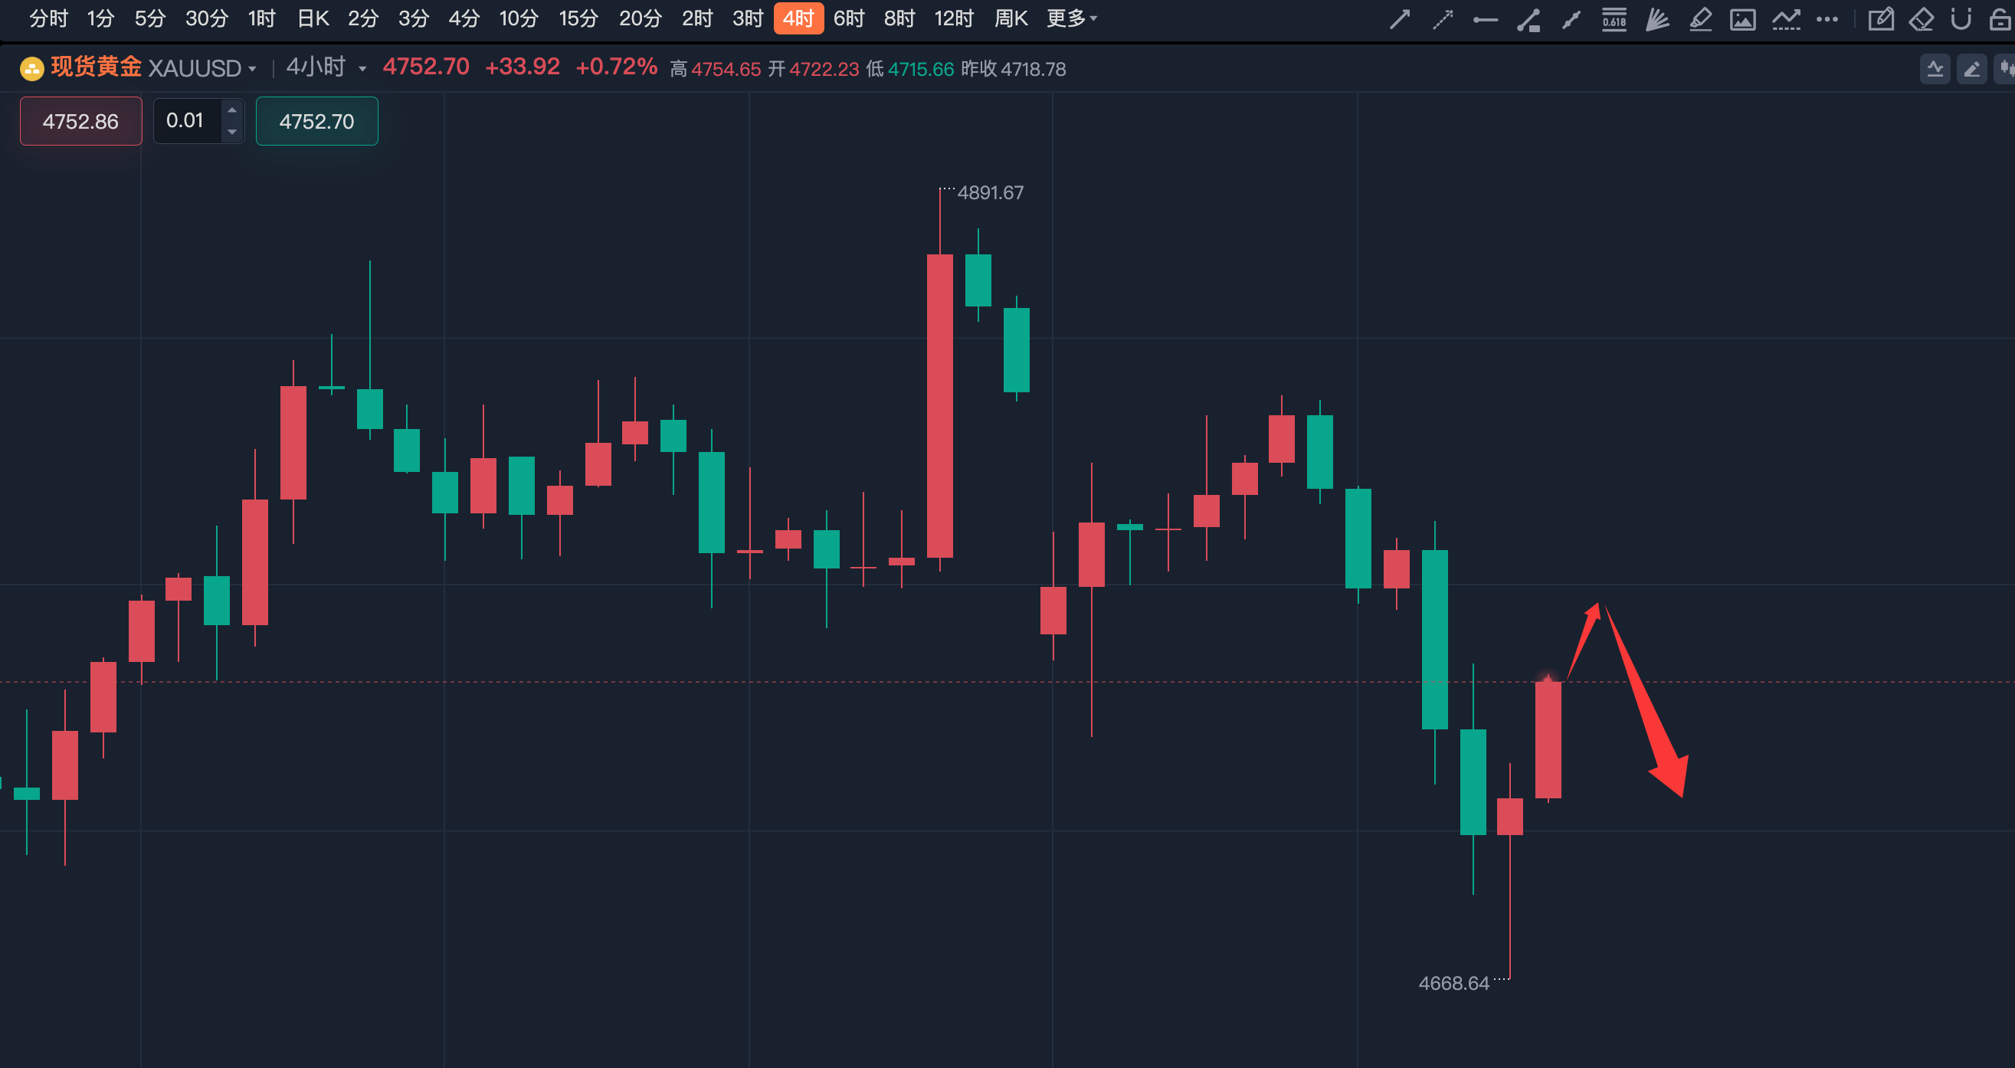This screenshot has height=1068, width=2015.
Task: Select the Fibonacci 0.618 retracement tool
Action: (x=1614, y=19)
